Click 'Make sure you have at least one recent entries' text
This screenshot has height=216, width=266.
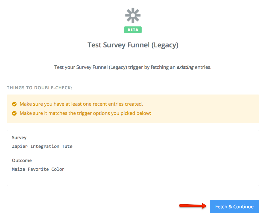click(x=81, y=104)
